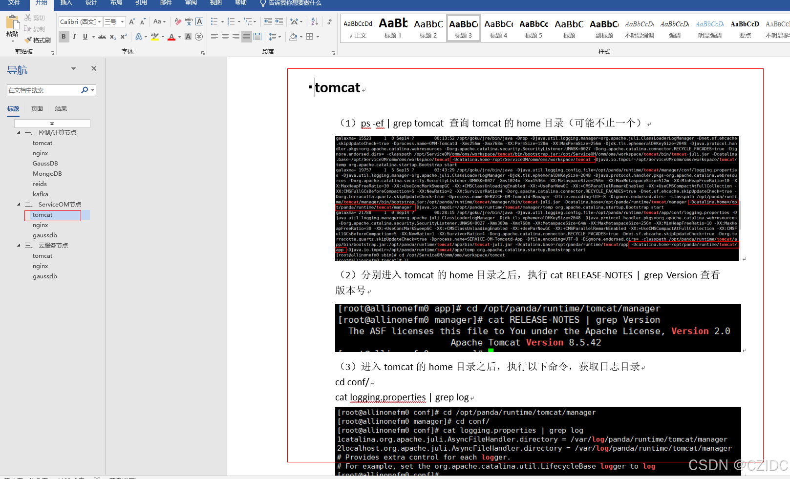Open the 审阅 (Review) ribbon tab
The image size is (790, 479).
pos(191,3)
